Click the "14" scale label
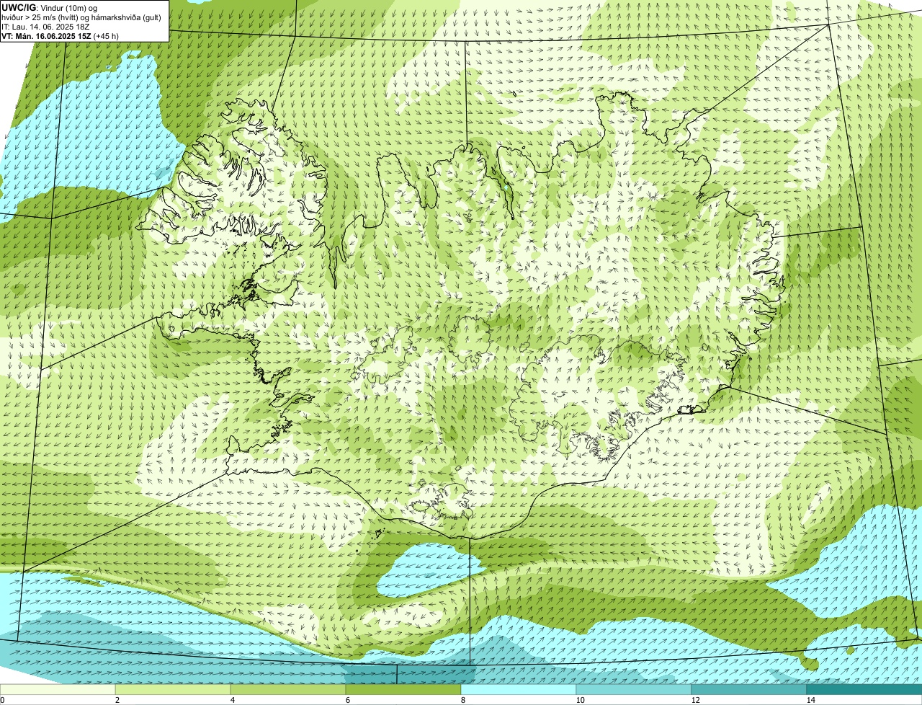This screenshot has width=922, height=705. tap(810, 700)
